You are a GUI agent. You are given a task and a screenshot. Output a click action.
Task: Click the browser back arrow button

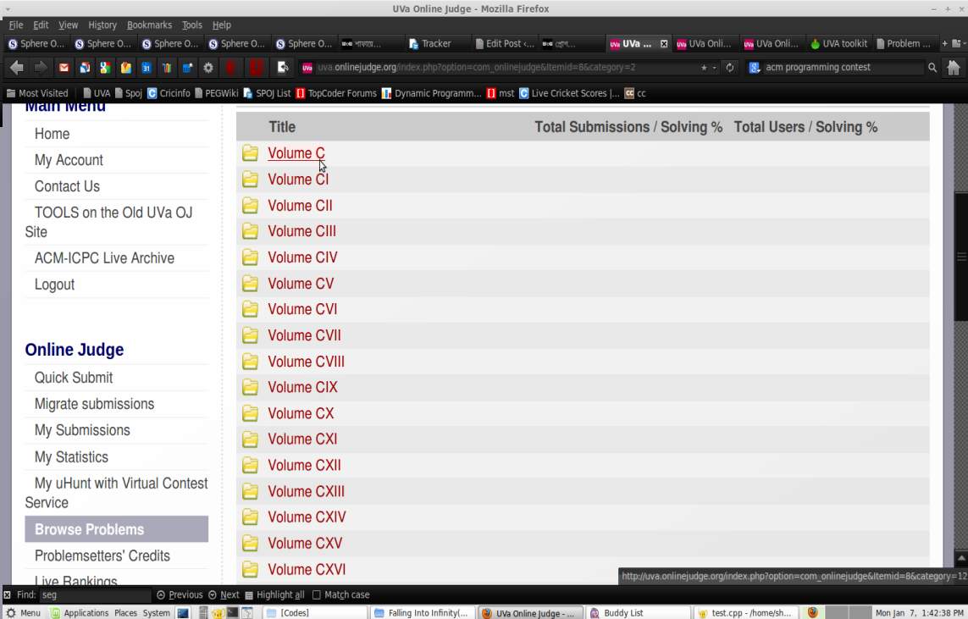(x=17, y=68)
